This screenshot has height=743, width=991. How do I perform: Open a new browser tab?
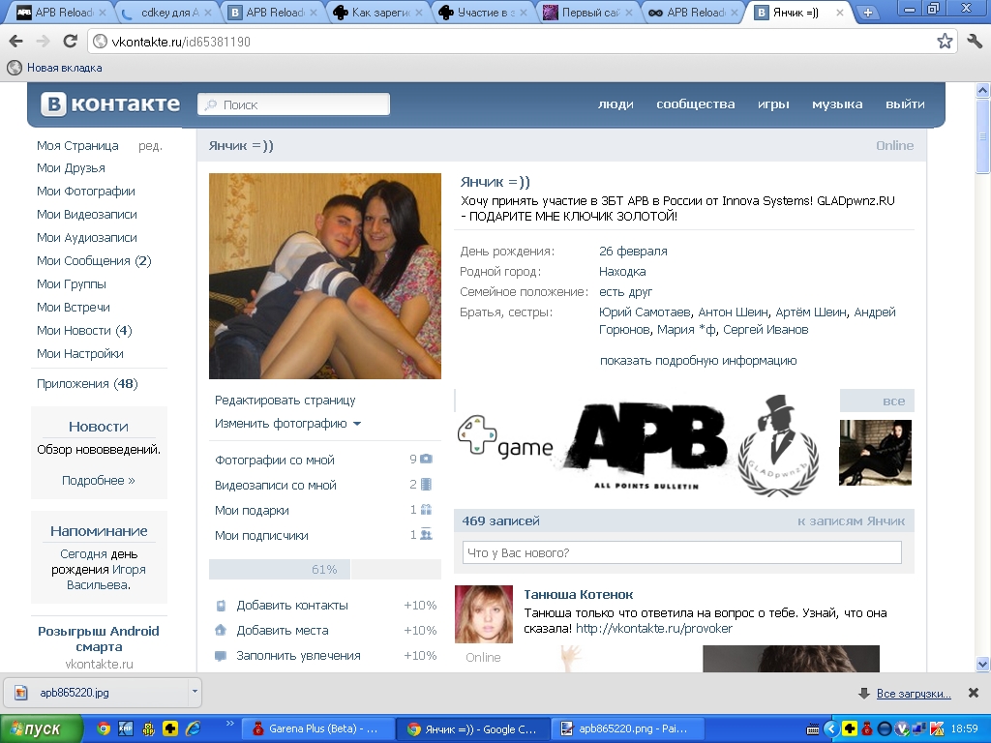[x=868, y=13]
